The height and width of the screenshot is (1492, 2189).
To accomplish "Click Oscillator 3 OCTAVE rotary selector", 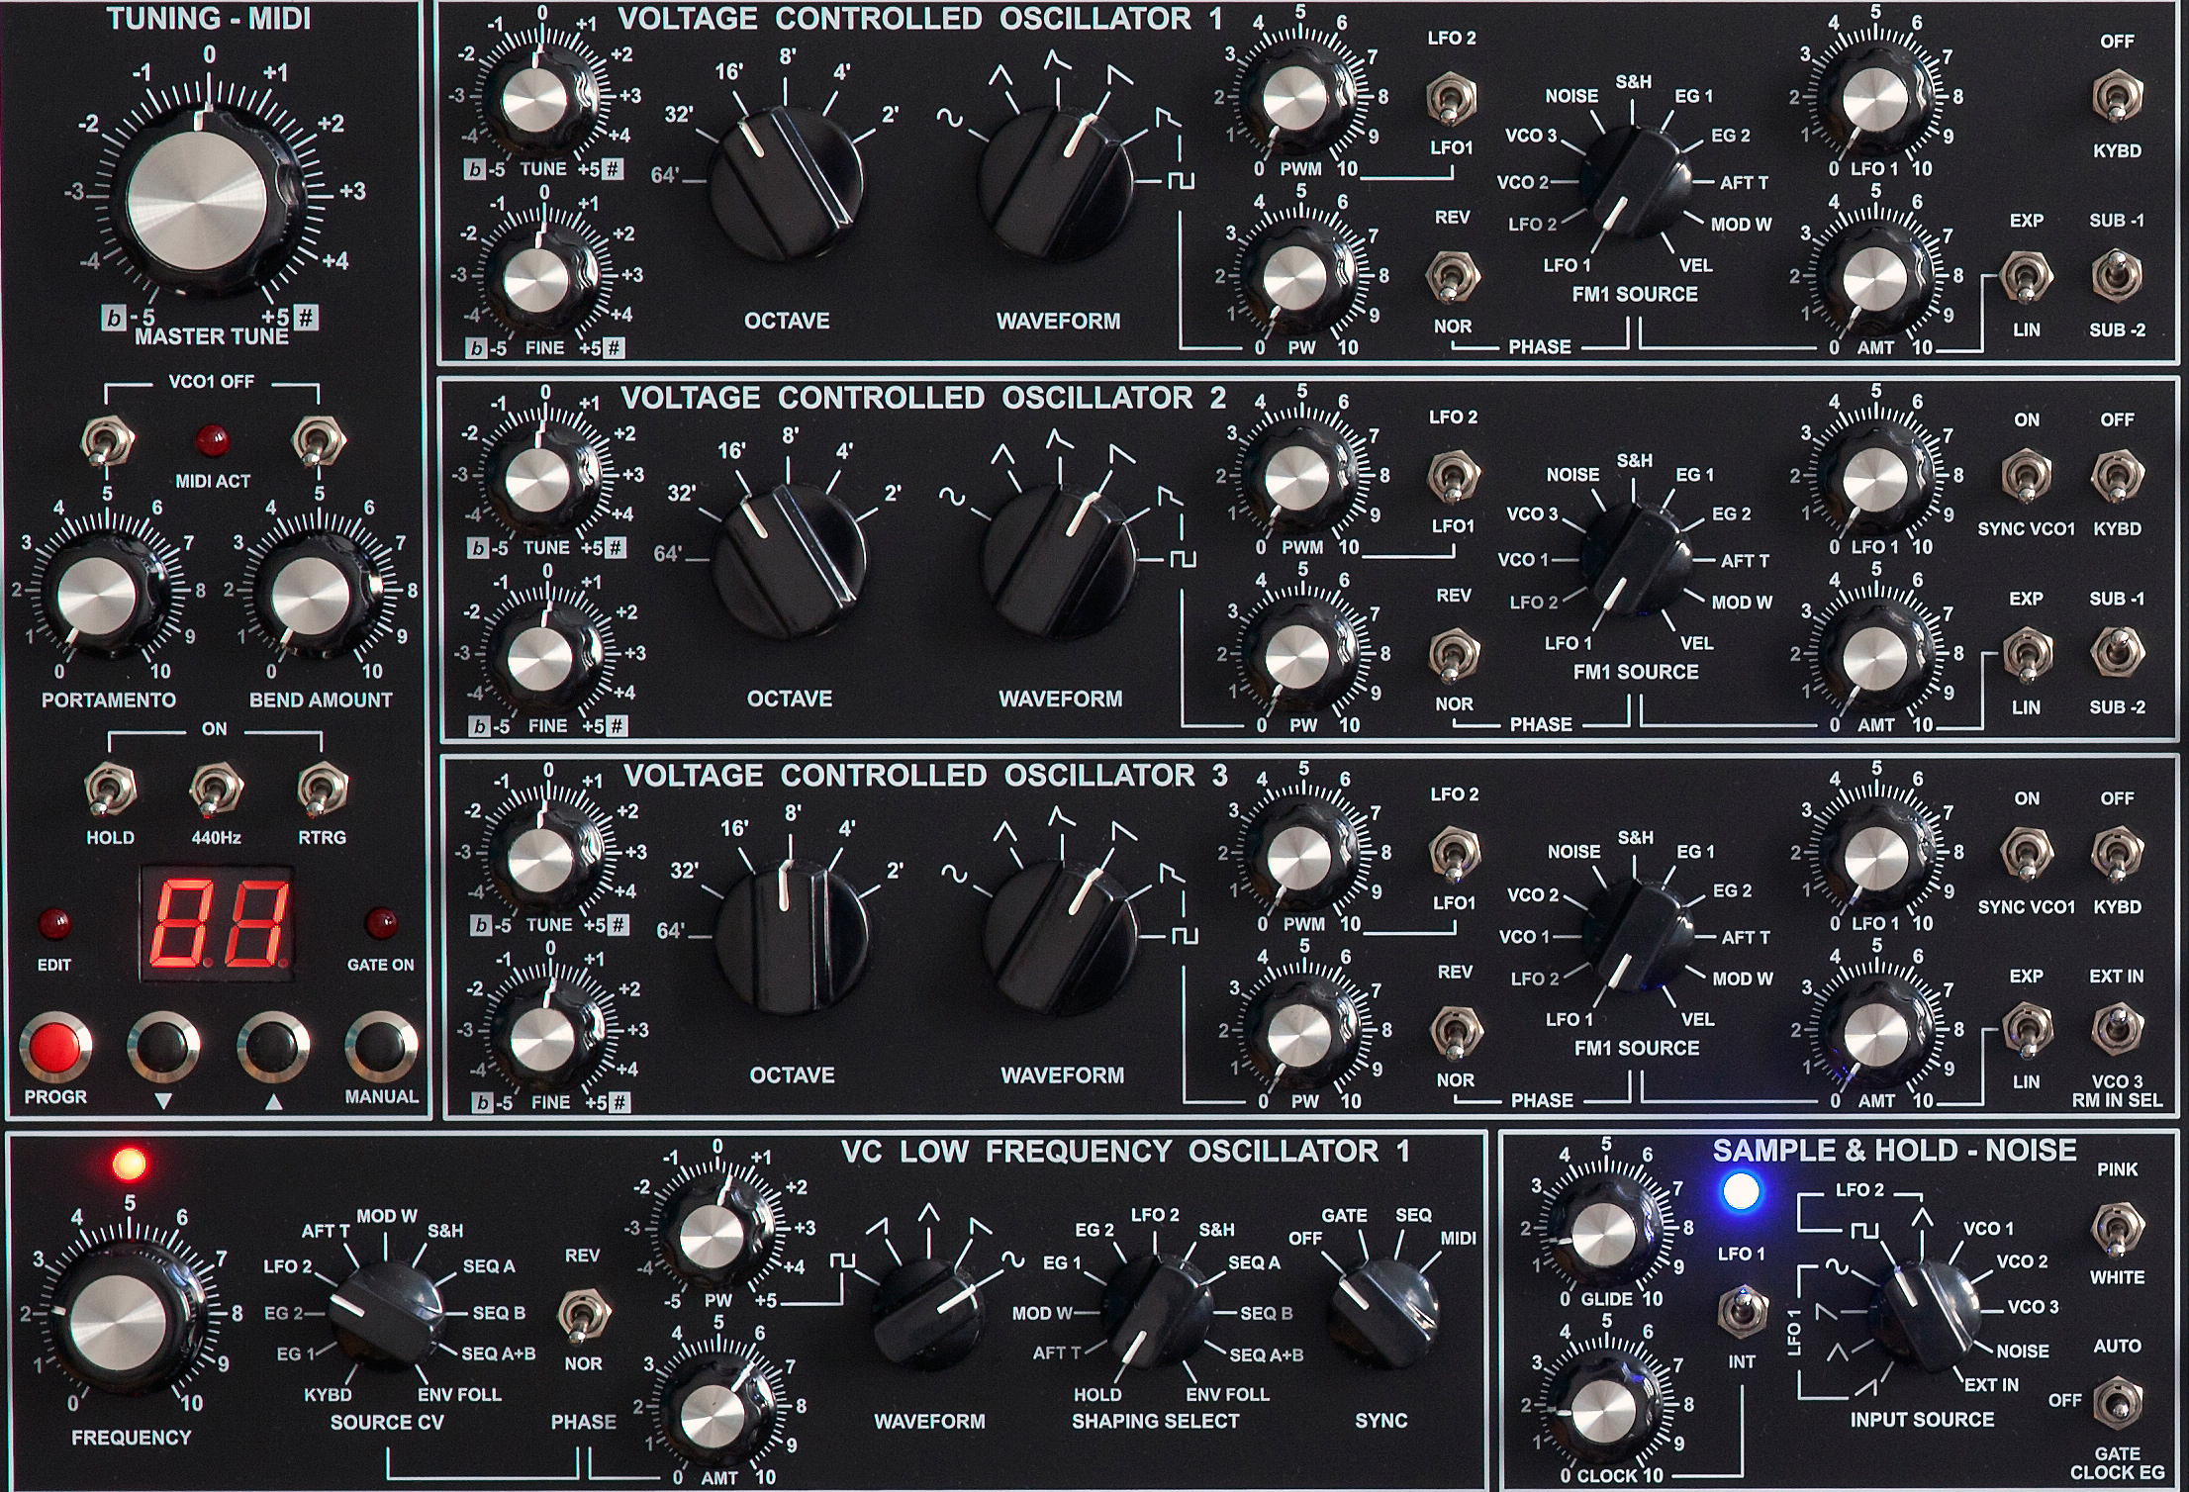I will pyautogui.click(x=792, y=938).
